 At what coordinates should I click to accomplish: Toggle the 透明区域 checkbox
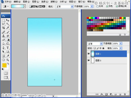click(117, 6)
